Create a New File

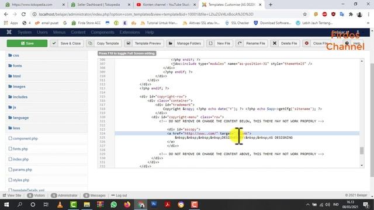pyautogui.click(x=220, y=43)
